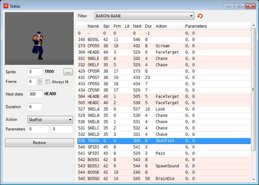Expand the SkelFist action dropdown

[50, 120]
